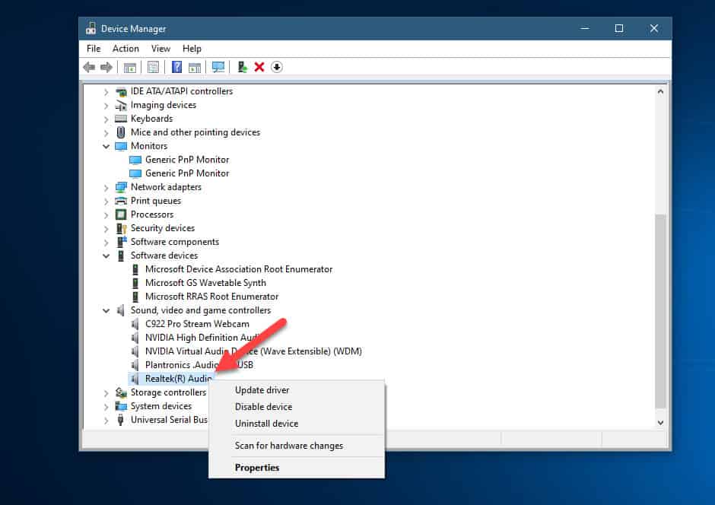This screenshot has height=505, width=715.
Task: Click the Device Manager title bar icon
Action: coord(91,28)
